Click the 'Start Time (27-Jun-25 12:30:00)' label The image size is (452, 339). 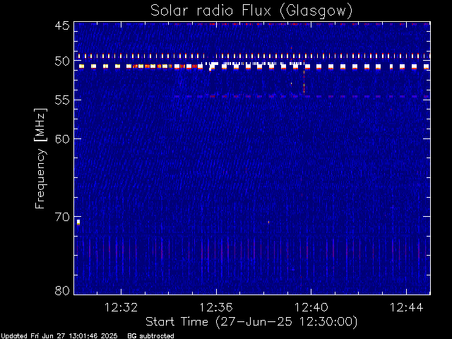tap(251, 322)
